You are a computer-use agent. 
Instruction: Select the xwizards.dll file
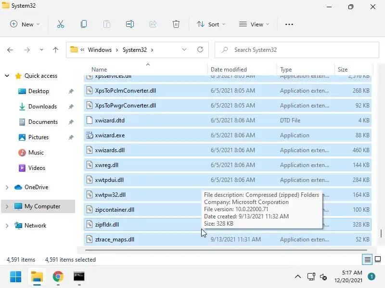(x=227, y=150)
